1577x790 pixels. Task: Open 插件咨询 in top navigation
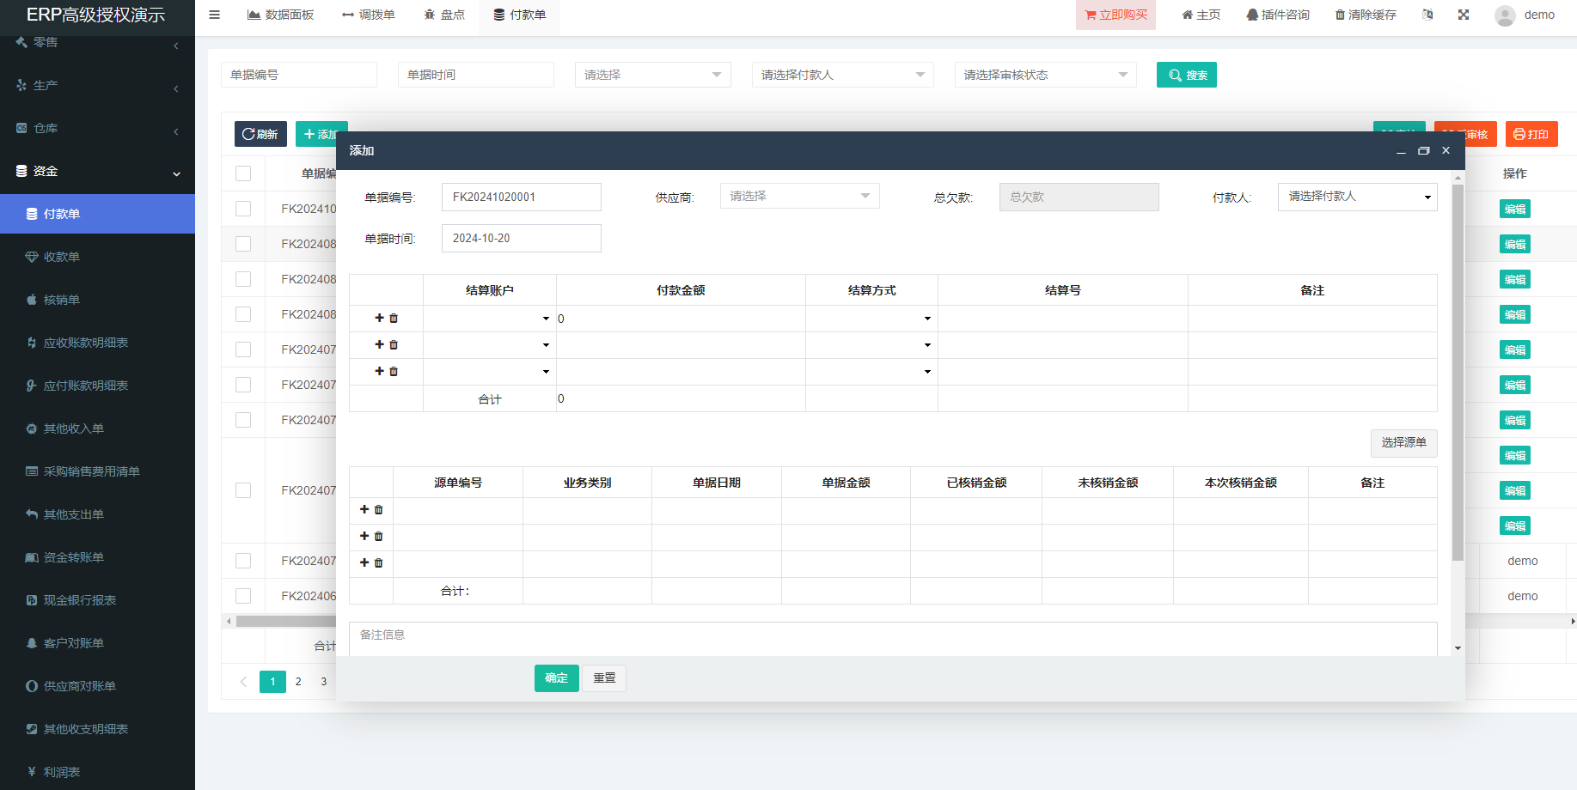(1278, 15)
